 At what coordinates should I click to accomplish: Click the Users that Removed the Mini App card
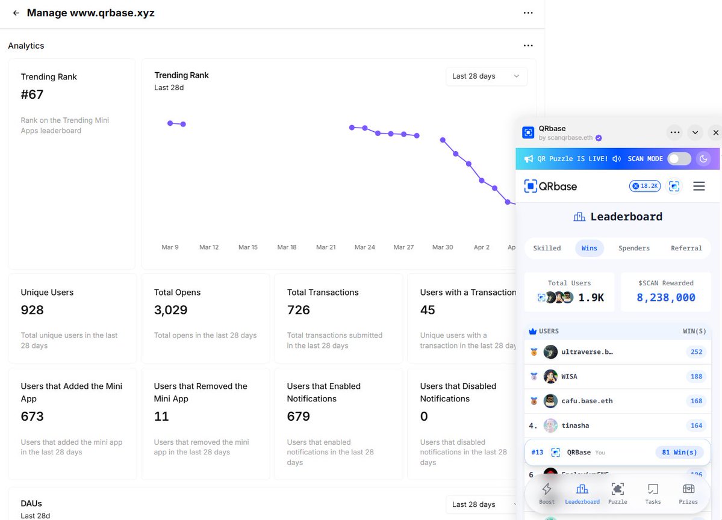click(x=205, y=424)
